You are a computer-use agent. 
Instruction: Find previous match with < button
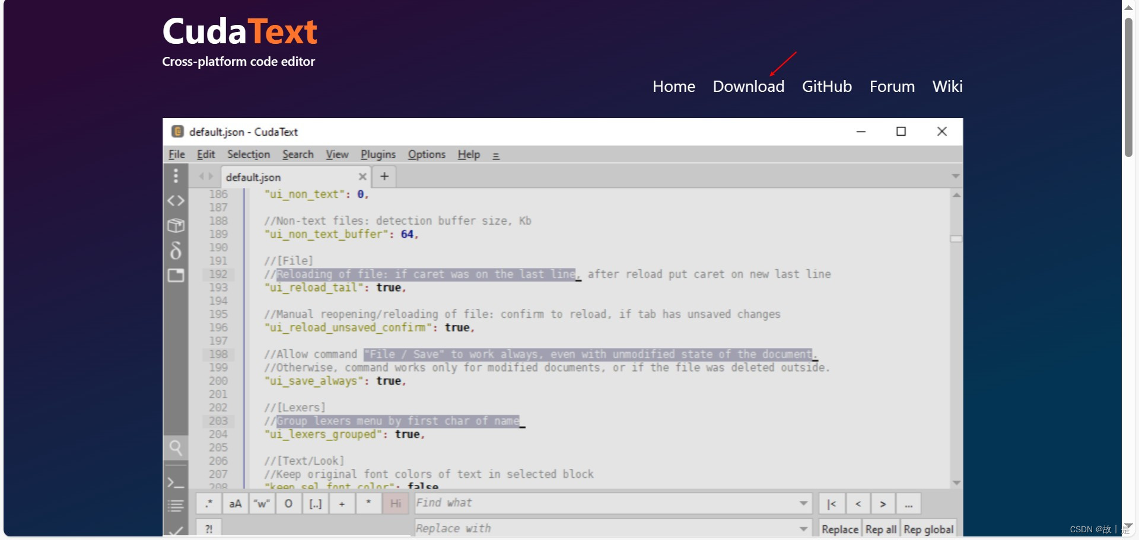(x=858, y=504)
